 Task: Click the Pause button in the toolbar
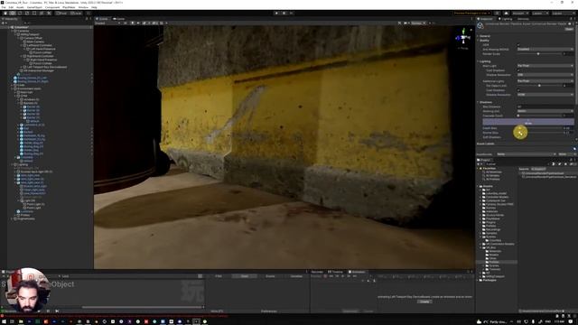point(284,14)
